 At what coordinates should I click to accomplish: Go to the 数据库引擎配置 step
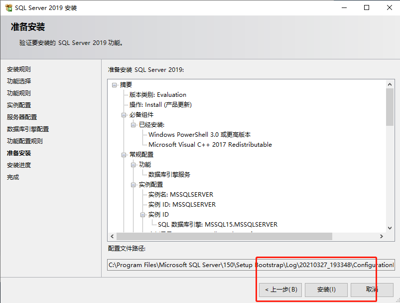tap(28, 129)
